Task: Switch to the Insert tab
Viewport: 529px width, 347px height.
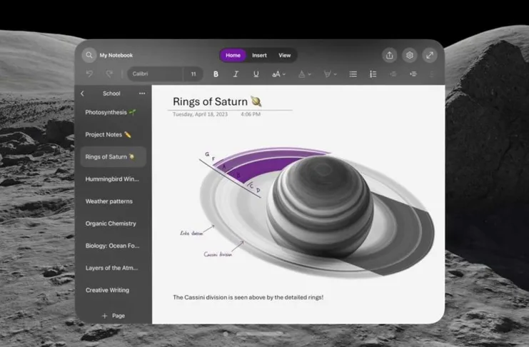Action: pos(259,56)
